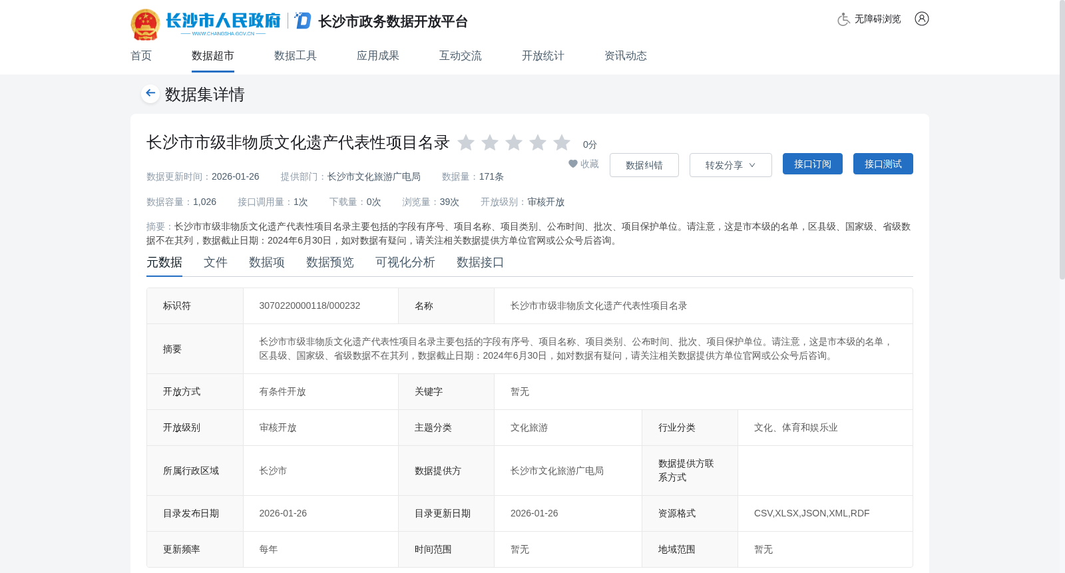The image size is (1065, 573).
Task: Click the heart icon to favorite
Action: 573,164
